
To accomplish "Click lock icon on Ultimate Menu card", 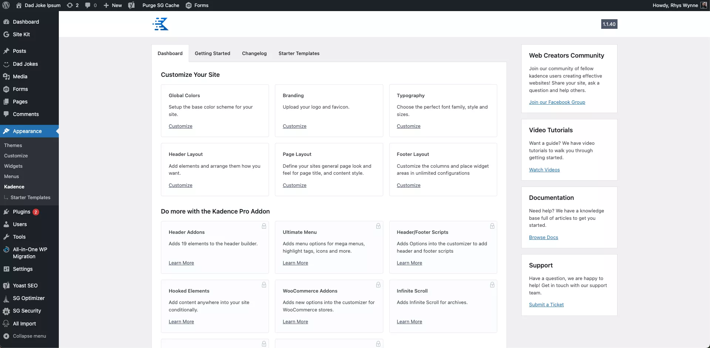I will coord(378,226).
